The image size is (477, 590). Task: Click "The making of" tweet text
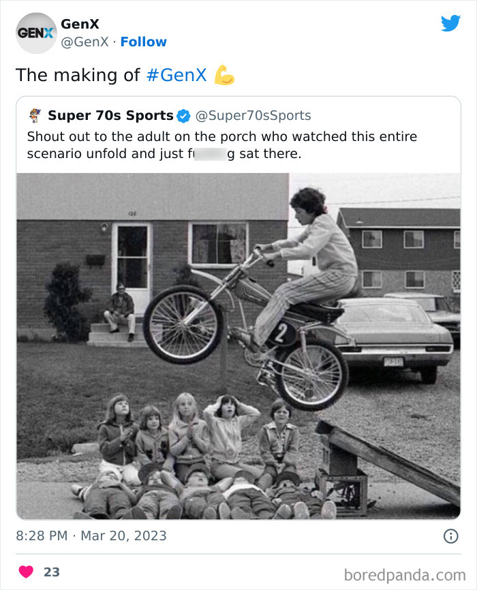[78, 75]
